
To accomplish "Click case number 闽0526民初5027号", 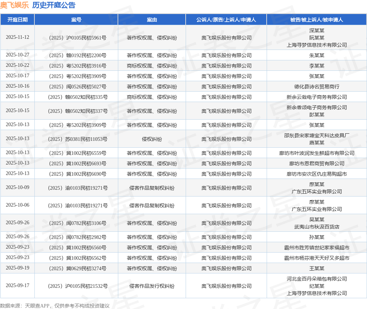I will (77, 87).
